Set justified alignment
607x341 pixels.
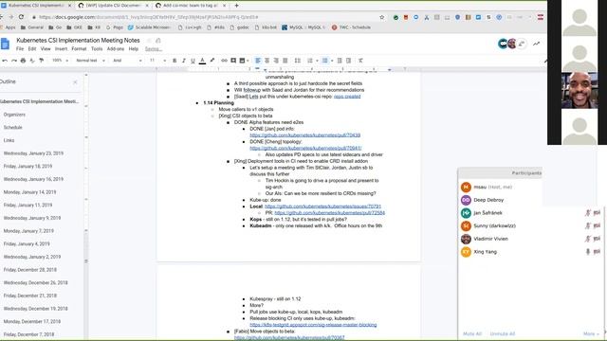(285, 61)
